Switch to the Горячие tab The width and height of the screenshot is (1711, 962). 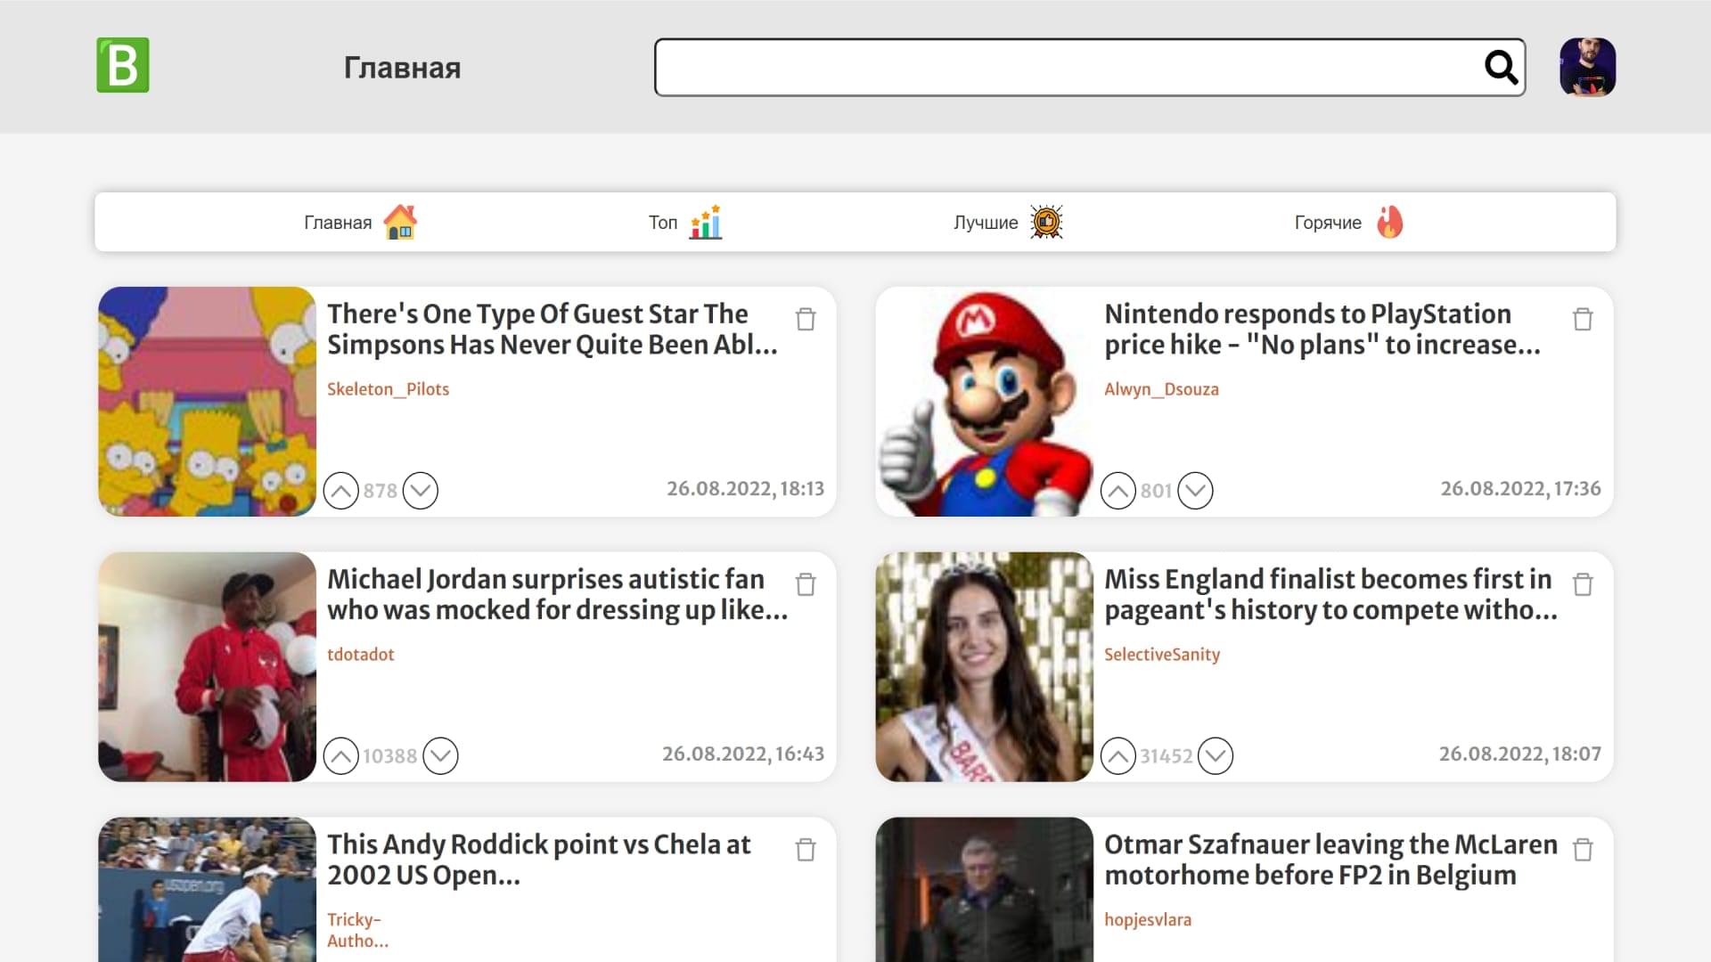[x=1349, y=222]
